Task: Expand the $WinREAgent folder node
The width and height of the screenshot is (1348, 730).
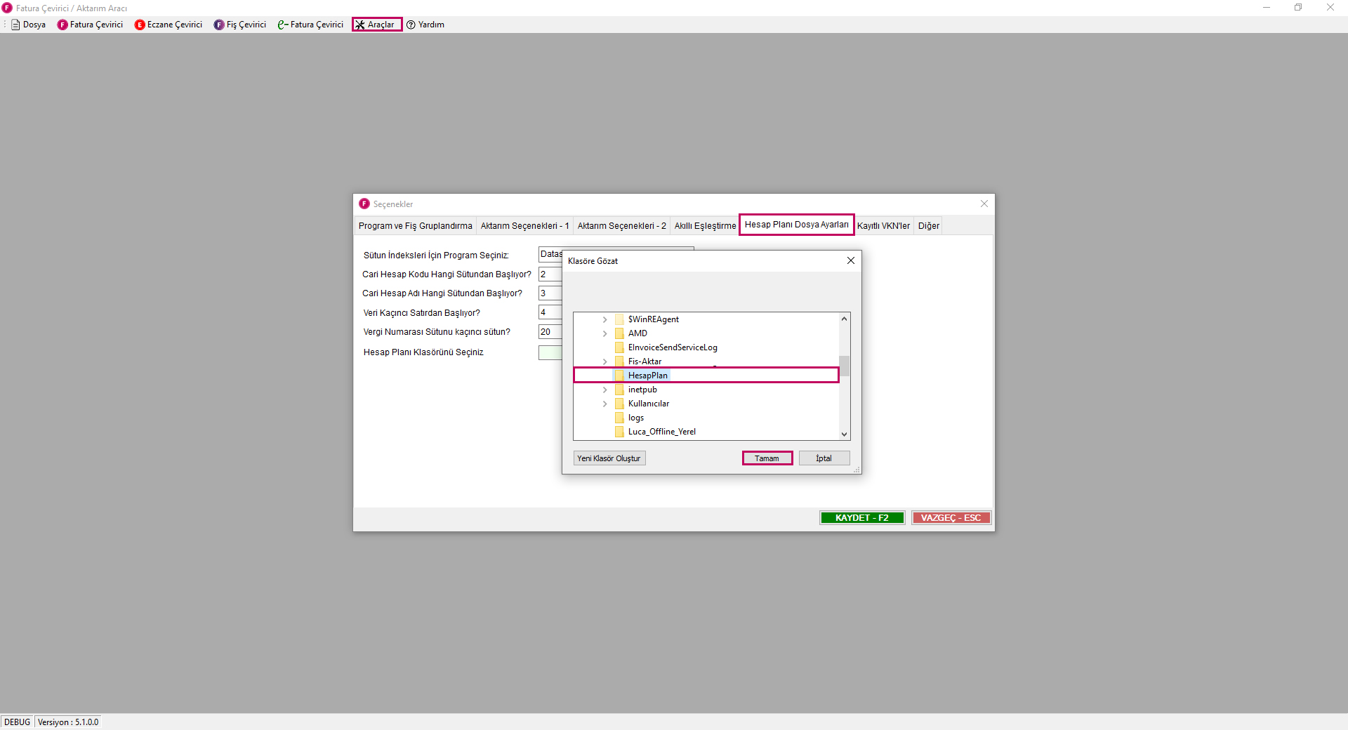Action: click(x=604, y=319)
